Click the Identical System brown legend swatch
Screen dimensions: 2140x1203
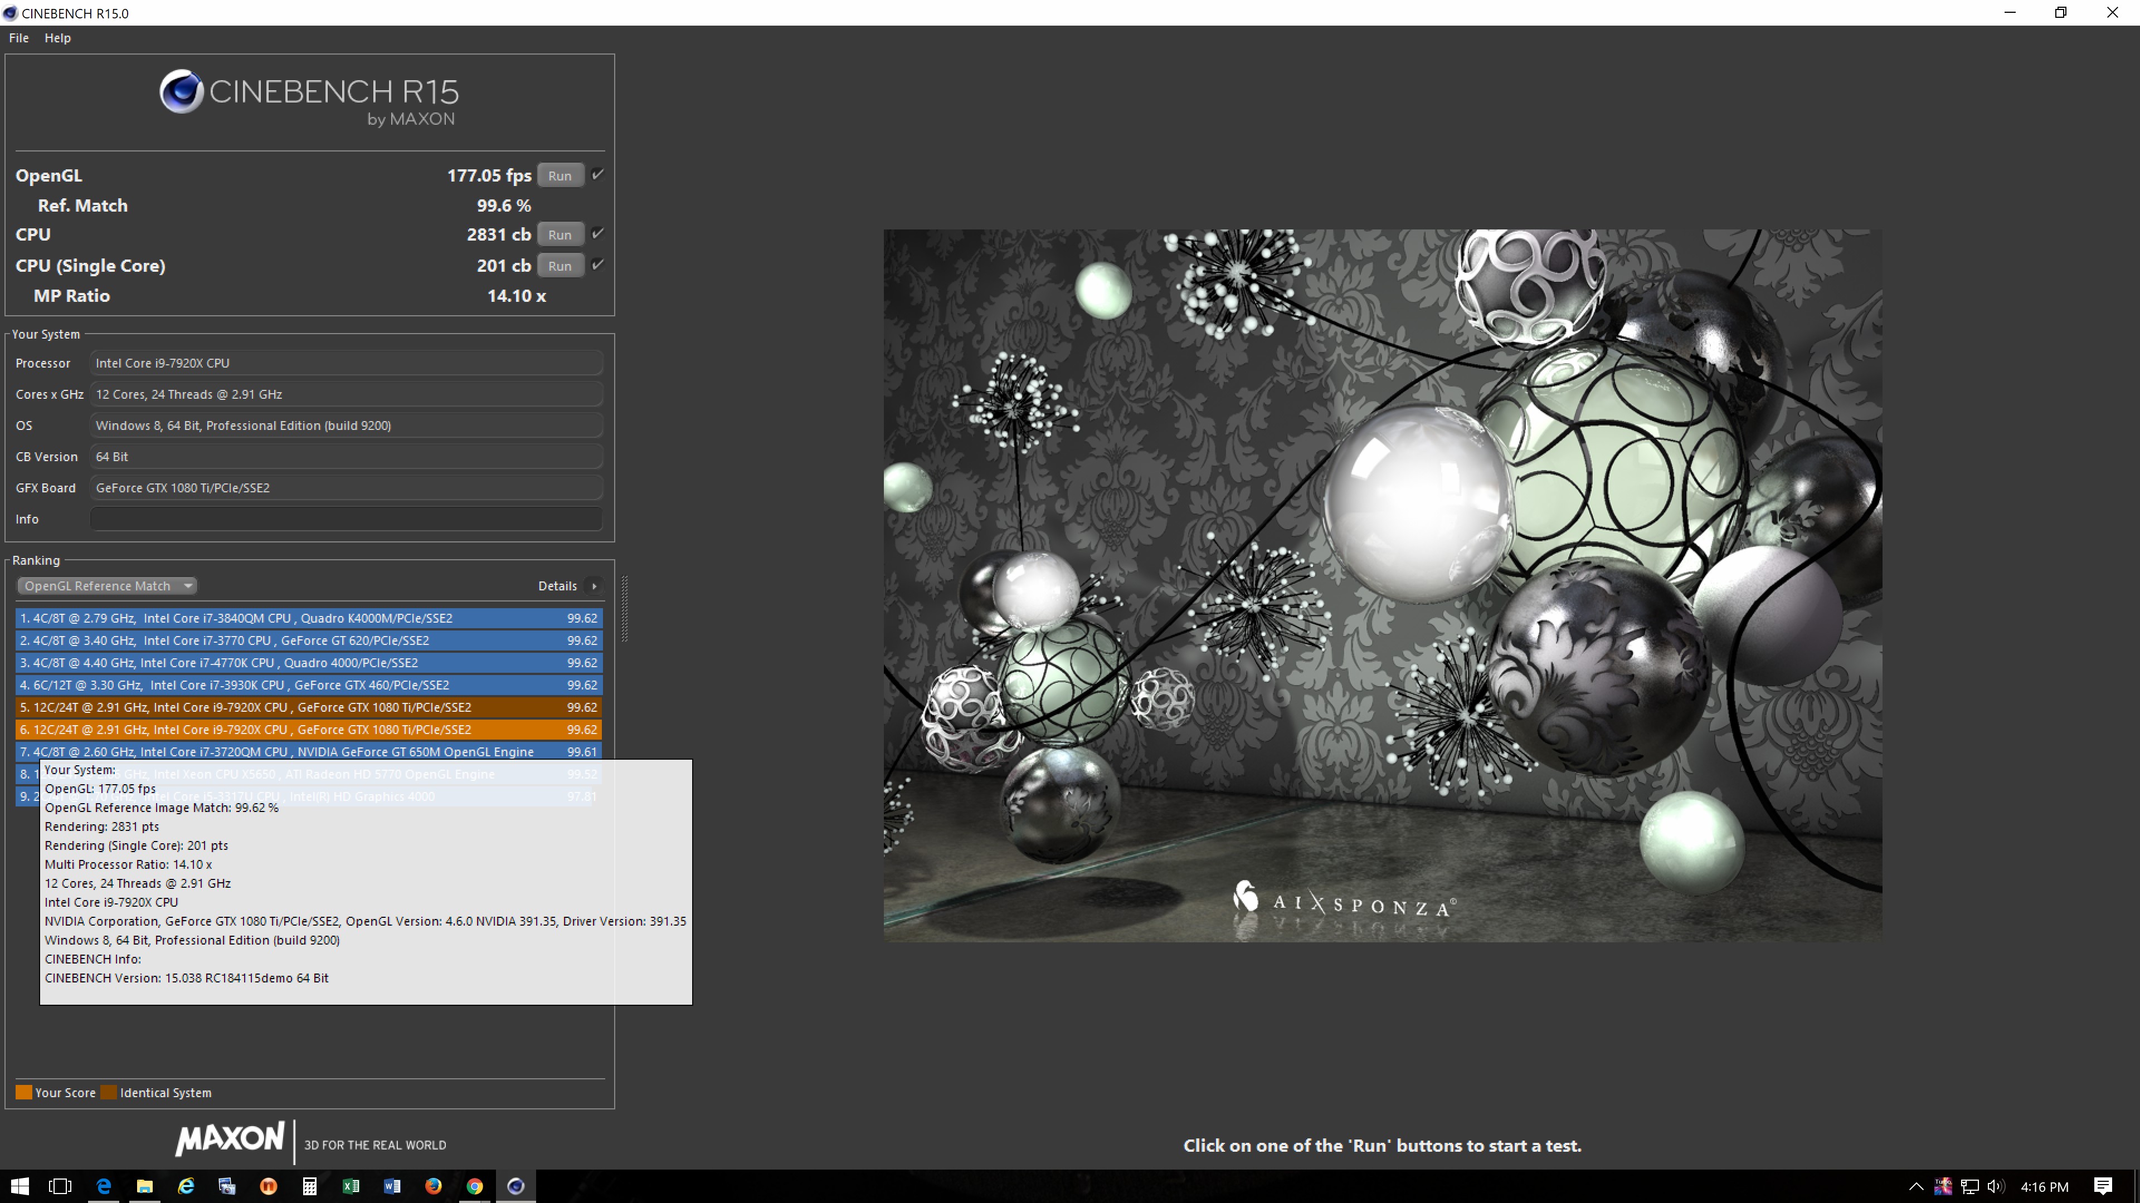tap(109, 1092)
